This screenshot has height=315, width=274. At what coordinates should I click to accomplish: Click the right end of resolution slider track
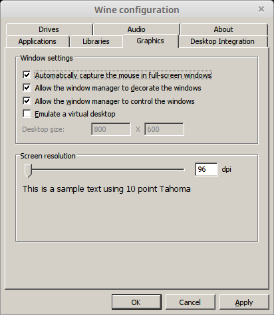tap(183, 170)
